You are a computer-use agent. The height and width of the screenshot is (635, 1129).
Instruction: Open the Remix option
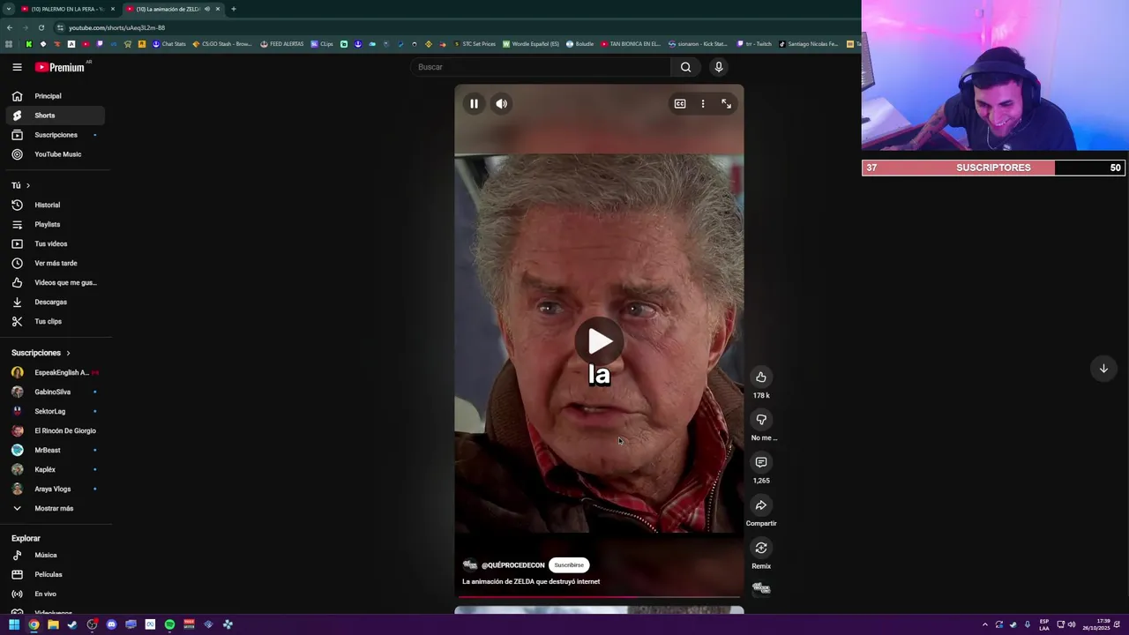pyautogui.click(x=761, y=548)
